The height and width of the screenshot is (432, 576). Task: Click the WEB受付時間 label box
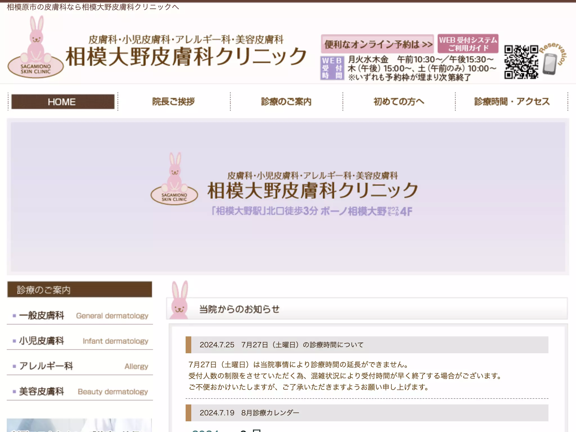tap(332, 68)
